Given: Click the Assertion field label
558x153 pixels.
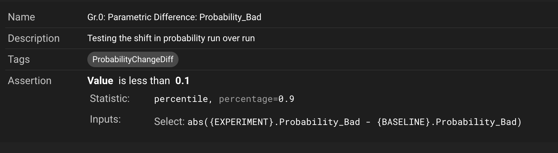Looking at the screenshot, I should (x=30, y=81).
